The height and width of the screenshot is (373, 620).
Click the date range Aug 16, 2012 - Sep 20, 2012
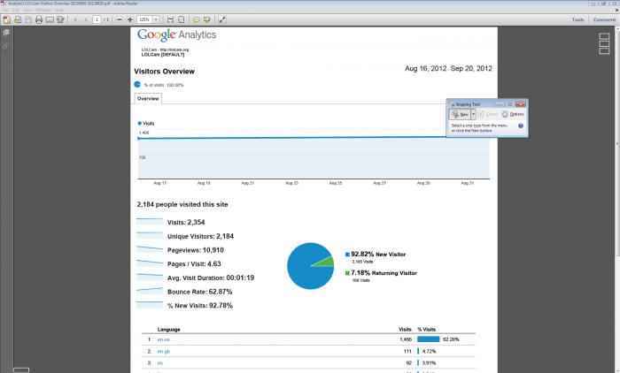(x=448, y=68)
